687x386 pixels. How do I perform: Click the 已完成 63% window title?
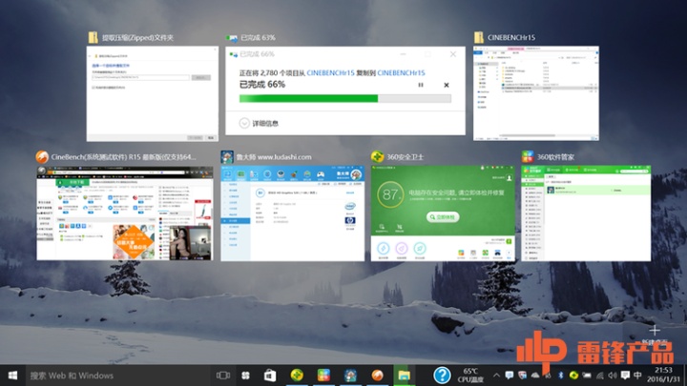[258, 37]
